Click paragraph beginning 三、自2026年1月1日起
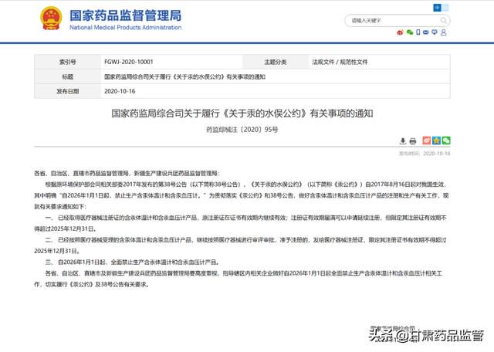494x352 pixels. point(132,262)
